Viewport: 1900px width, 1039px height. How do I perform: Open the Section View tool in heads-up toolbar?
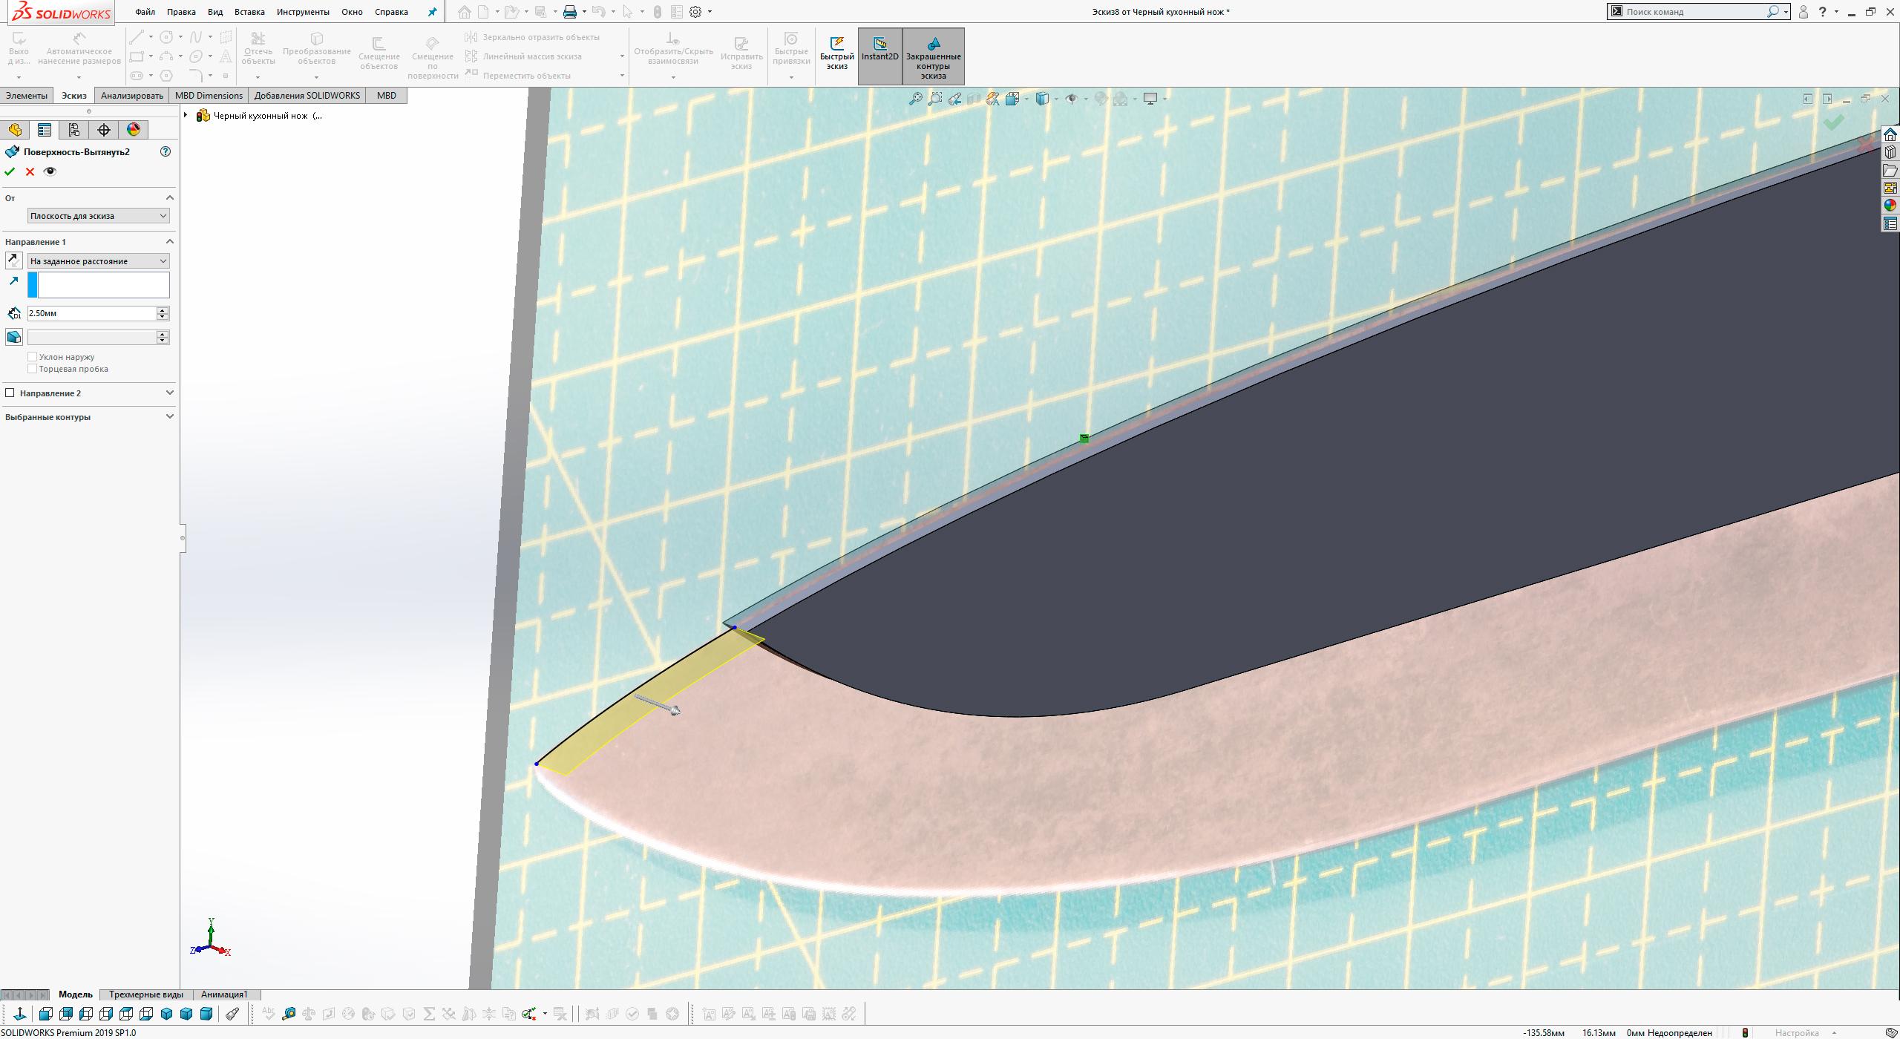[x=973, y=97]
